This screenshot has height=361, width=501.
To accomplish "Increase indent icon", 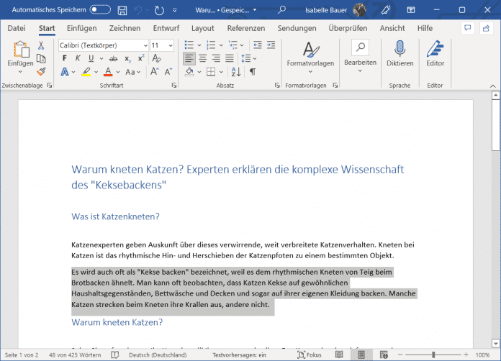I will (271, 45).
